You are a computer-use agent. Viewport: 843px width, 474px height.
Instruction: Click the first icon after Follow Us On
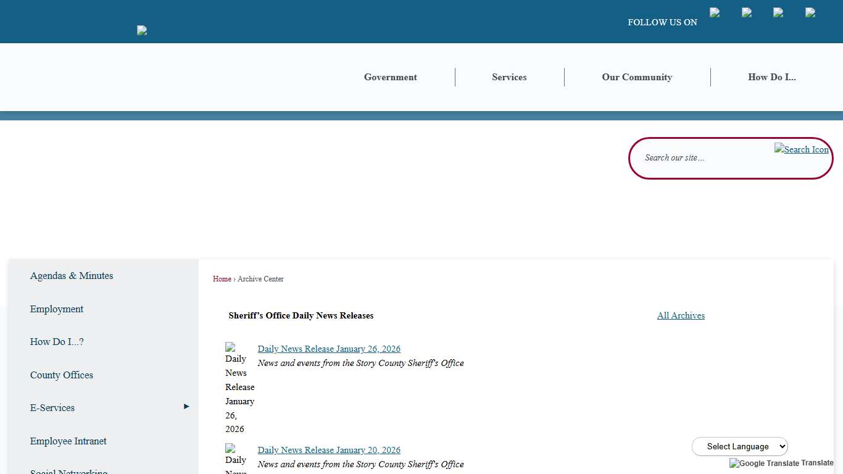point(715,12)
